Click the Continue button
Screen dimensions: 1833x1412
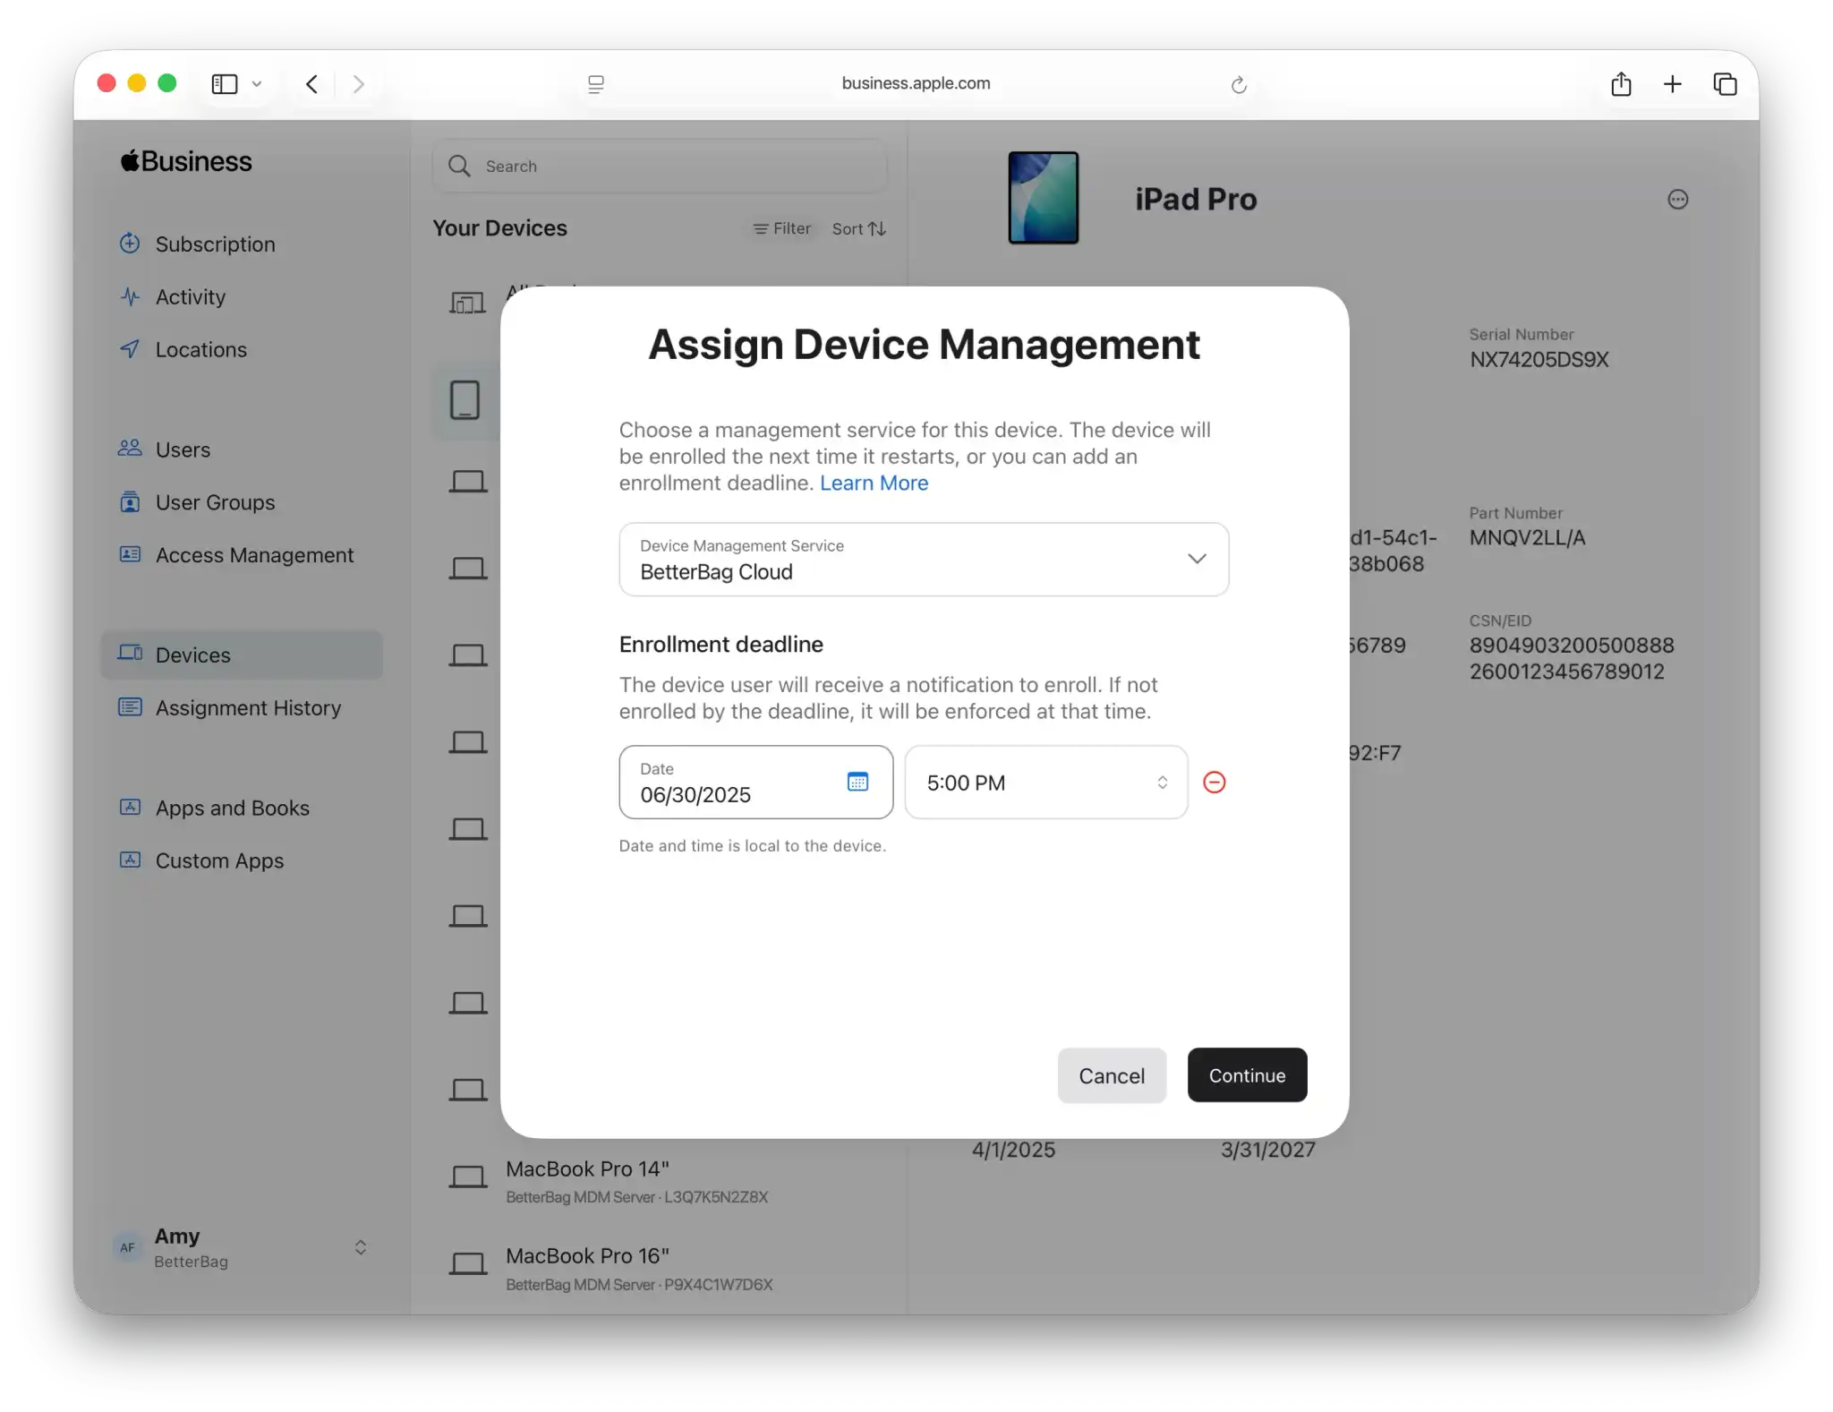tap(1247, 1074)
